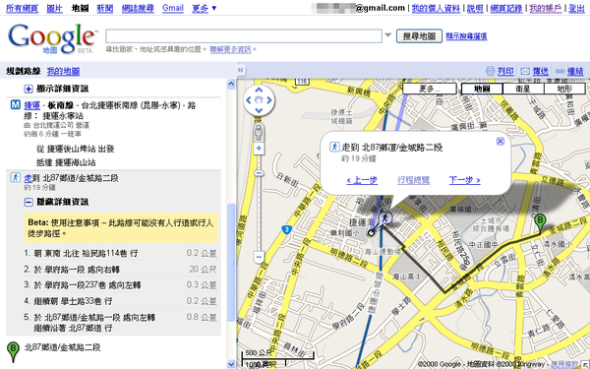Screen dimensions: 590x369
Task: Open 我的個人資料 link
Action: 436,8
